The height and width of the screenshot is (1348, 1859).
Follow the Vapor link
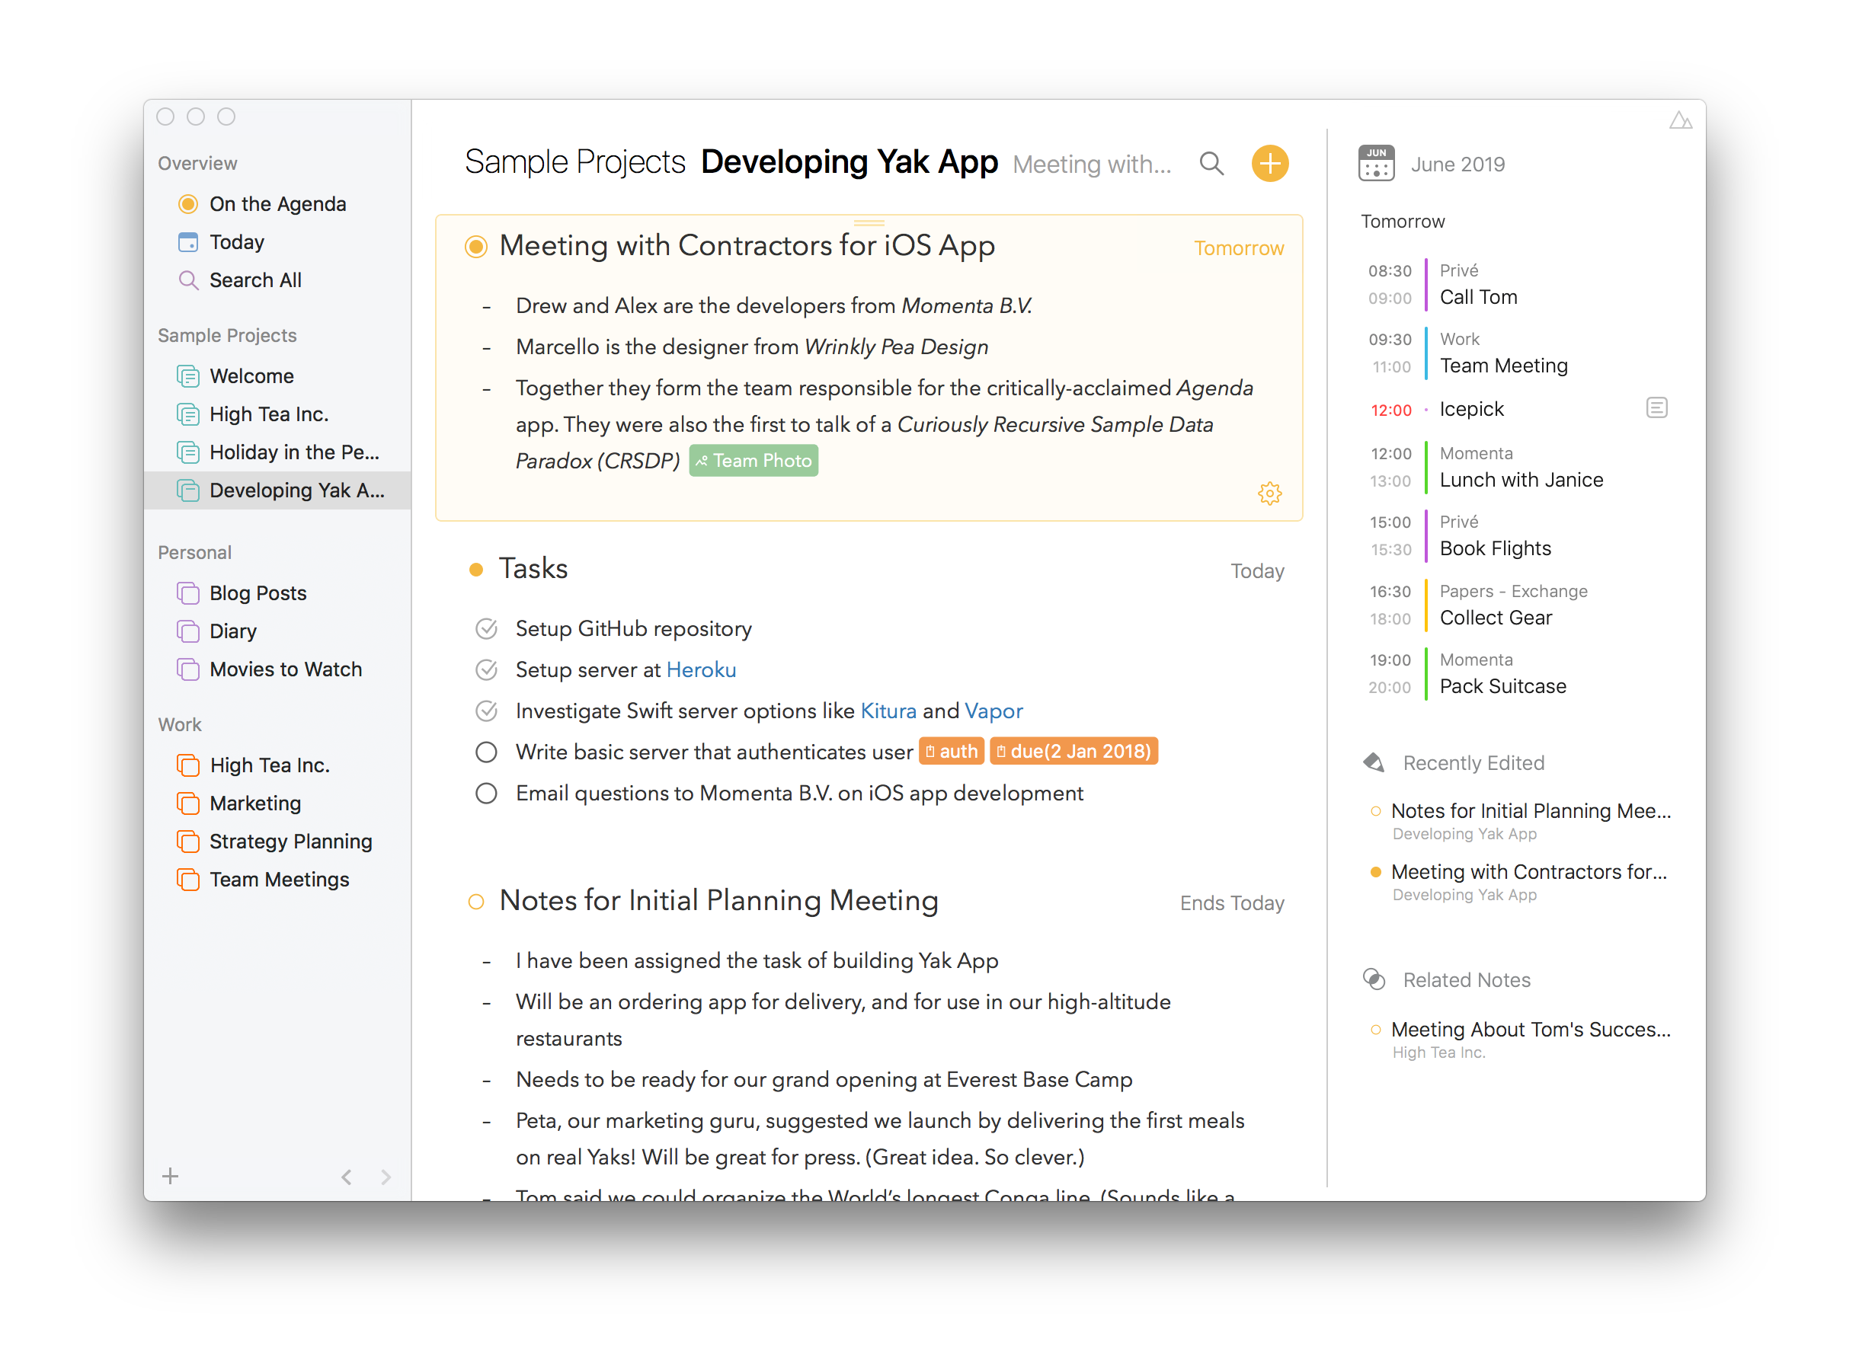993,711
